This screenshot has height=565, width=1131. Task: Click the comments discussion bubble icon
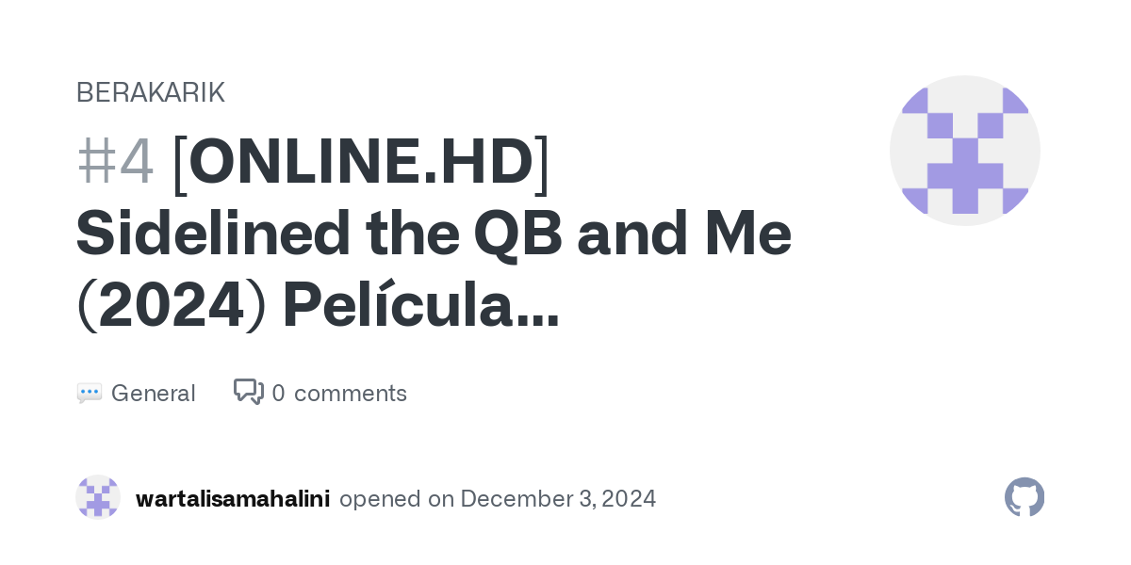coord(249,392)
